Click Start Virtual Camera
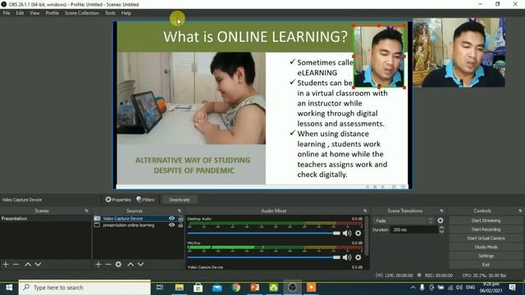Image resolution: width=525 pixels, height=295 pixels. pyautogui.click(x=486, y=238)
